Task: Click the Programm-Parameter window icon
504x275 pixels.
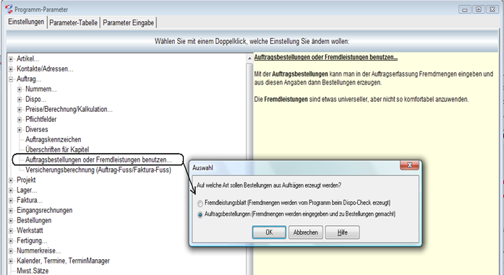Action: 9,9
